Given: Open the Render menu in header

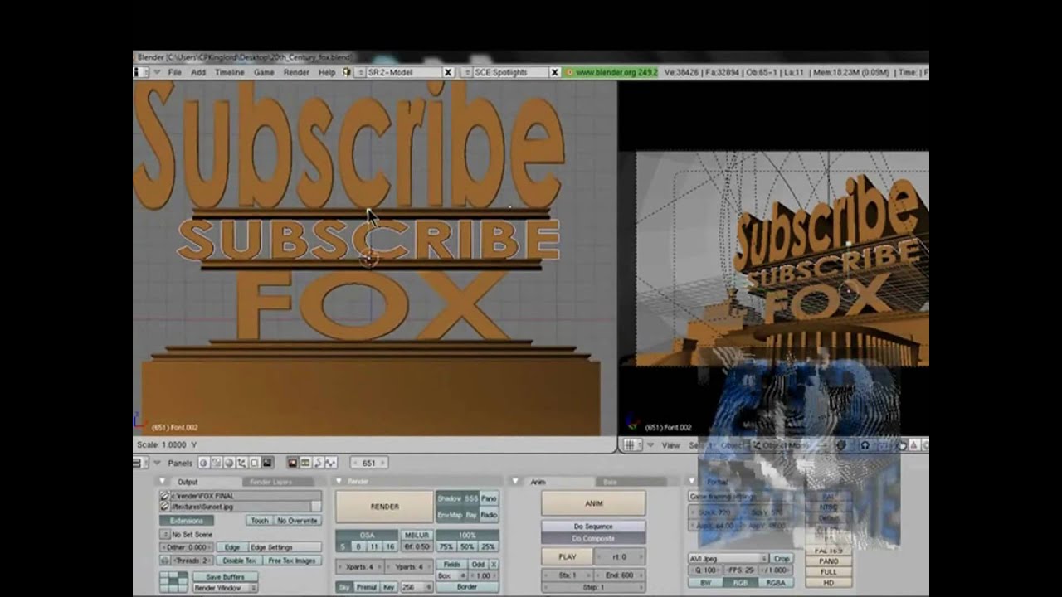Looking at the screenshot, I should (296, 73).
